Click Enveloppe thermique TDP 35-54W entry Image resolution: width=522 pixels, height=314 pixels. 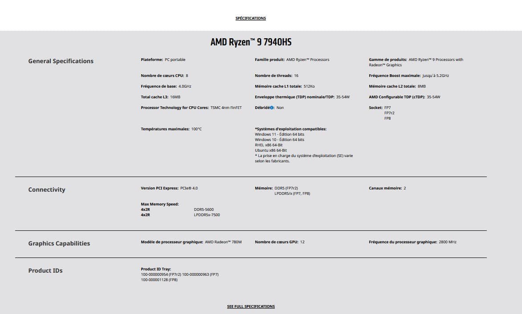pyautogui.click(x=302, y=97)
